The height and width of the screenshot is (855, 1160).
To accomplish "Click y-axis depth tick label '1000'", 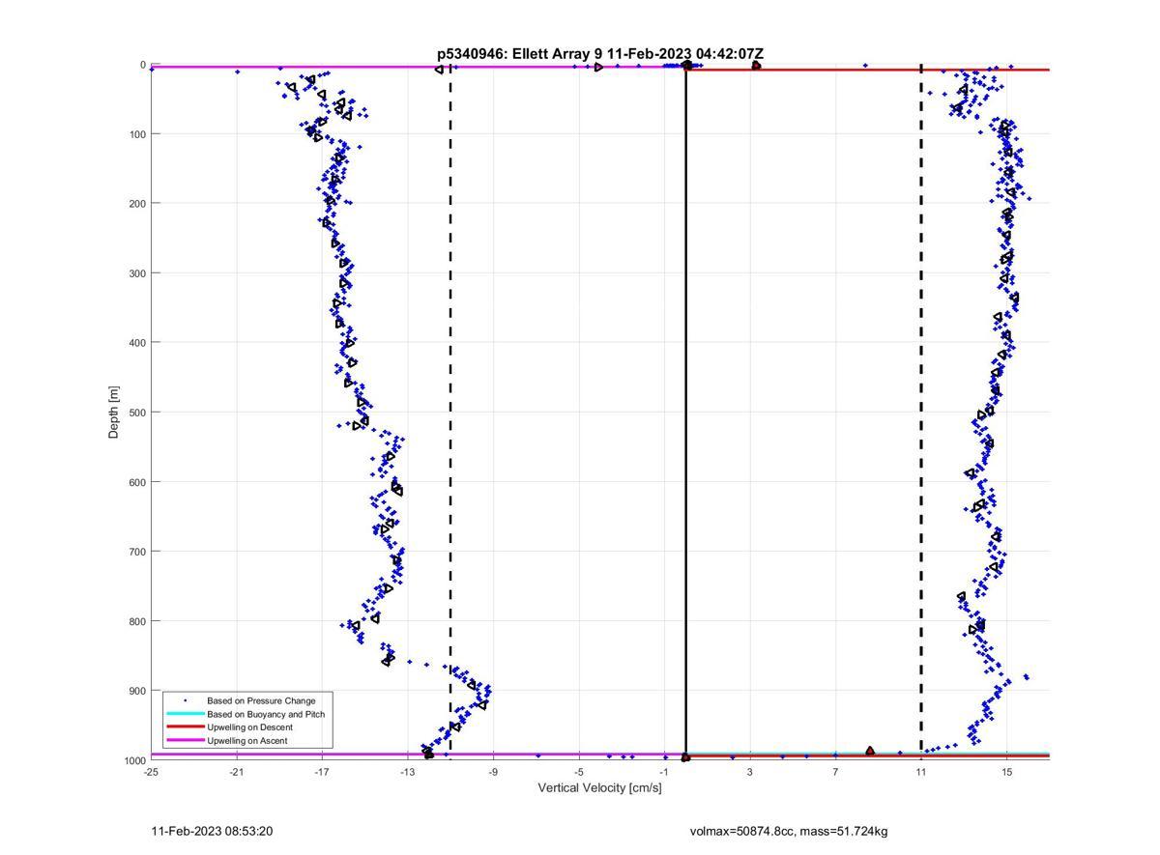I will (x=135, y=761).
